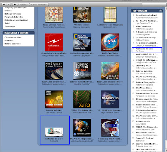Open the Medicina subcategory link
The height and width of the screenshot is (152, 167).
click(9, 40)
